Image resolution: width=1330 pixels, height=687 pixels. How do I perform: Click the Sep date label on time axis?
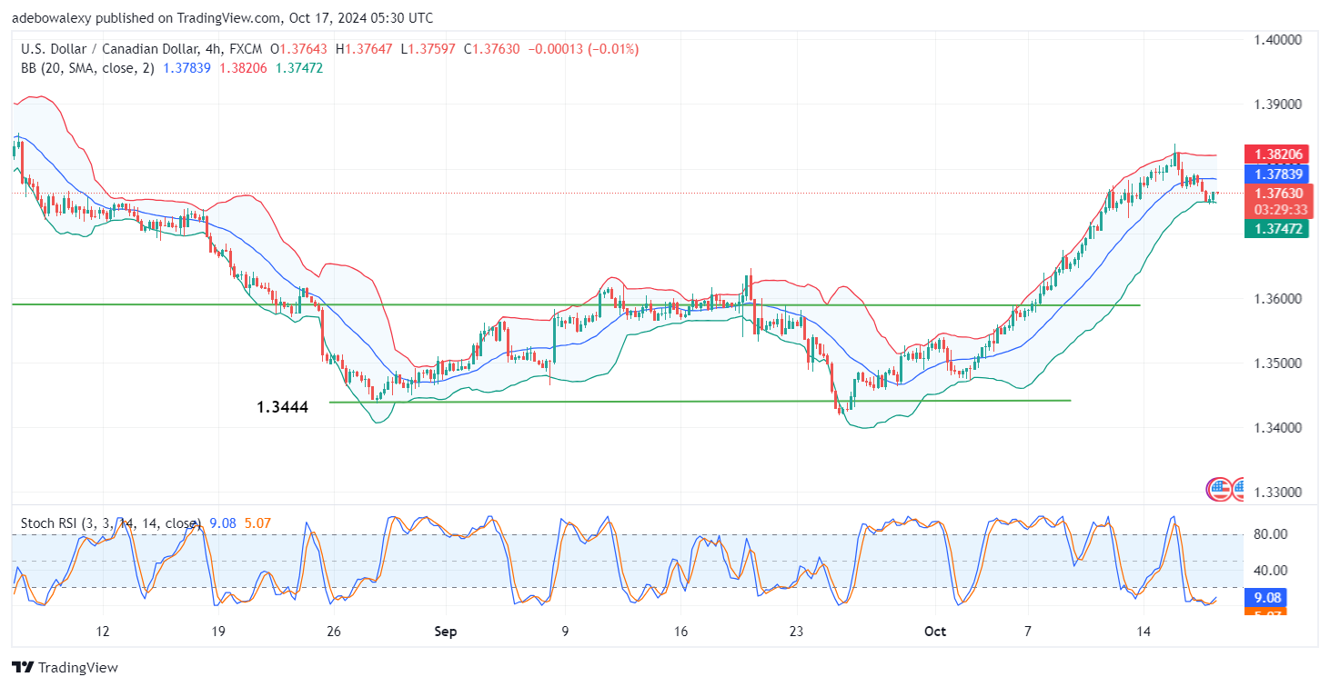click(448, 632)
